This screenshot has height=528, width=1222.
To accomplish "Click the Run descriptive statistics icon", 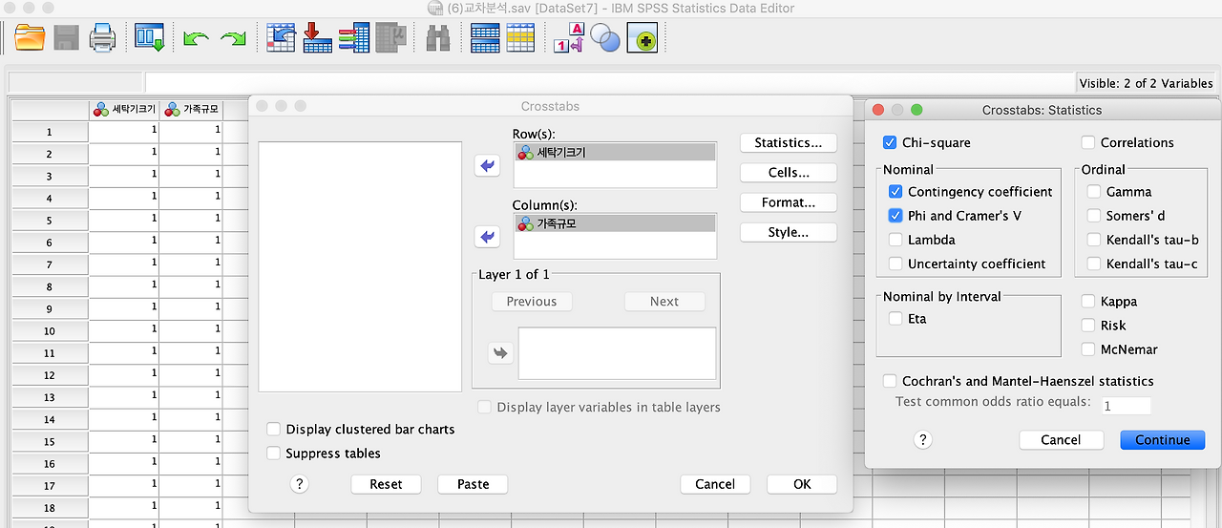I will (391, 37).
